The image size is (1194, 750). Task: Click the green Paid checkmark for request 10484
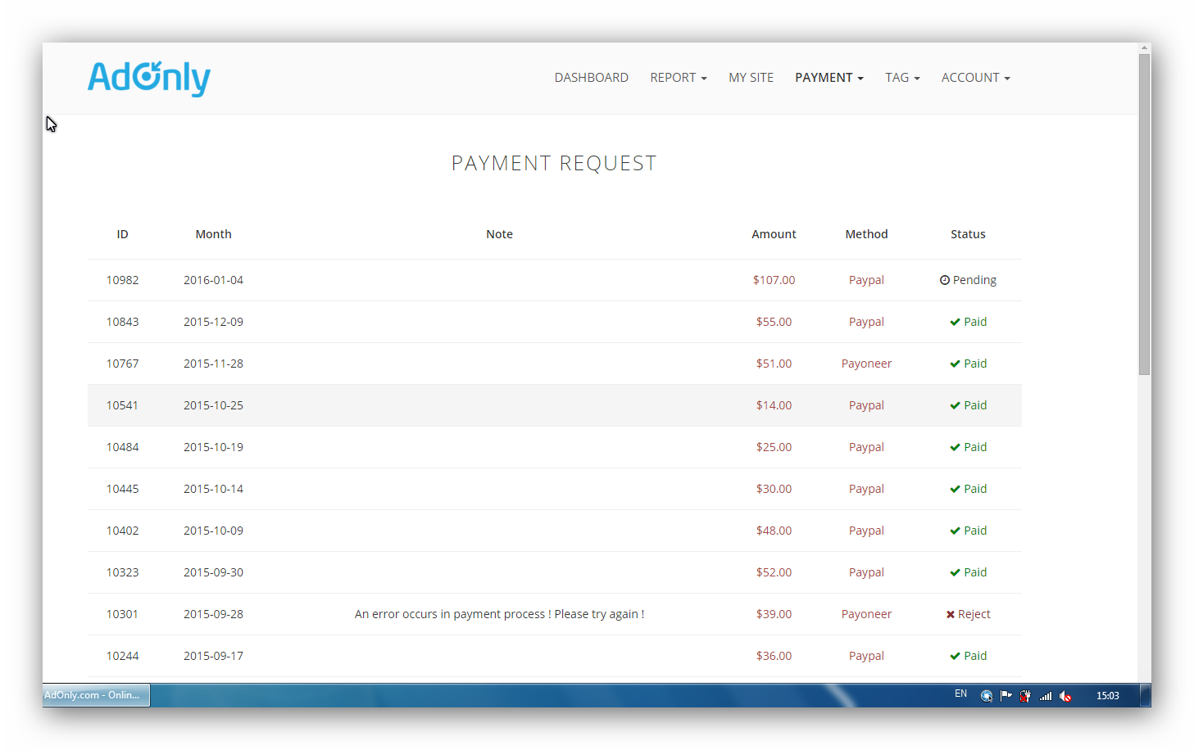pyautogui.click(x=955, y=447)
